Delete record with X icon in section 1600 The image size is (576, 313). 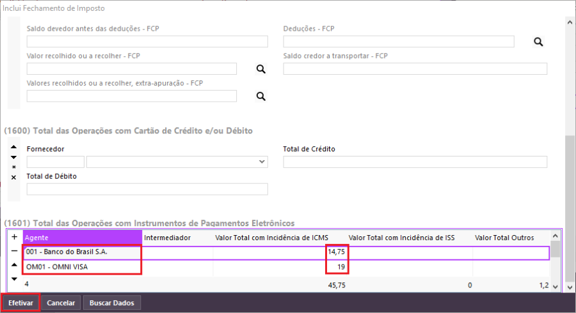coord(13,178)
